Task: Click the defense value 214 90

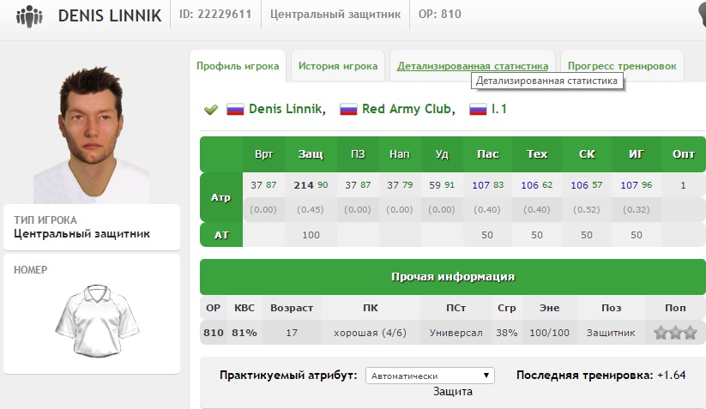Action: 311,185
